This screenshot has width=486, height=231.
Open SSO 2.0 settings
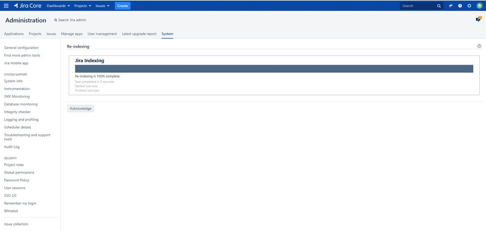[x=10, y=196]
